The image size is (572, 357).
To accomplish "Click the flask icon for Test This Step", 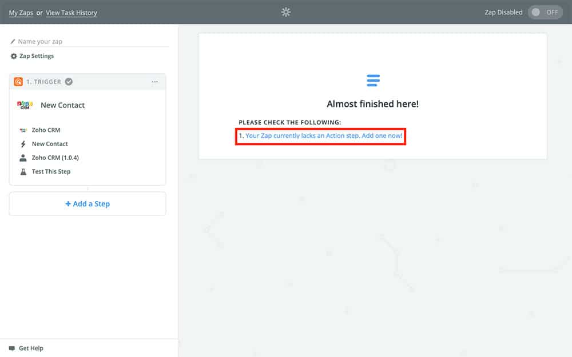I will 23,171.
